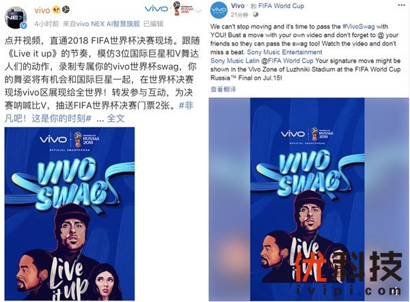Open Sony Music Entertainment page link

point(284,52)
